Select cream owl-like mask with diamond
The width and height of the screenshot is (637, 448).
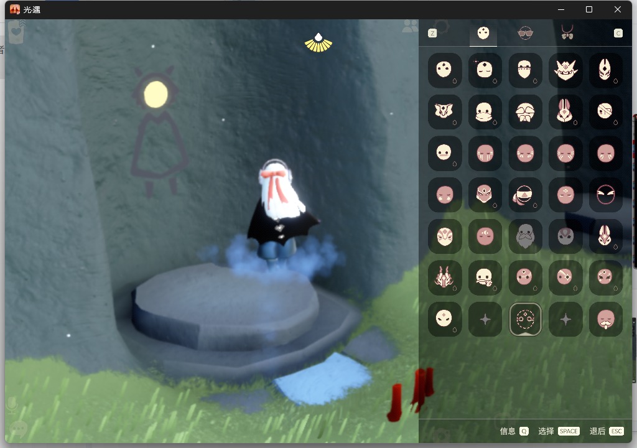pos(445,236)
